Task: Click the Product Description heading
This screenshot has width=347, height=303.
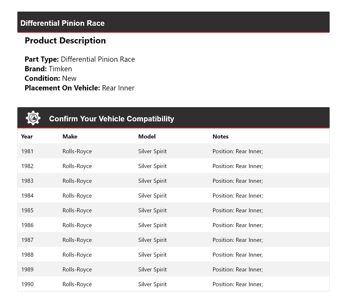Action: pyautogui.click(x=65, y=41)
